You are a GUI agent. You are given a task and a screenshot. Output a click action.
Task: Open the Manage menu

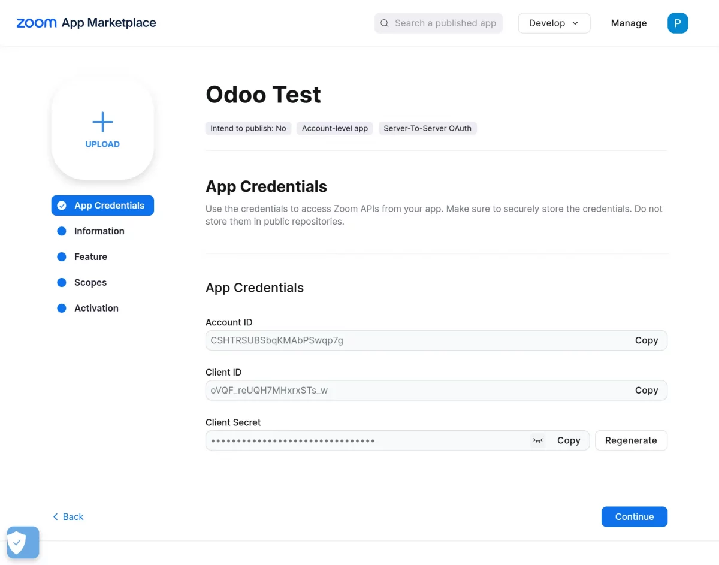pyautogui.click(x=629, y=23)
